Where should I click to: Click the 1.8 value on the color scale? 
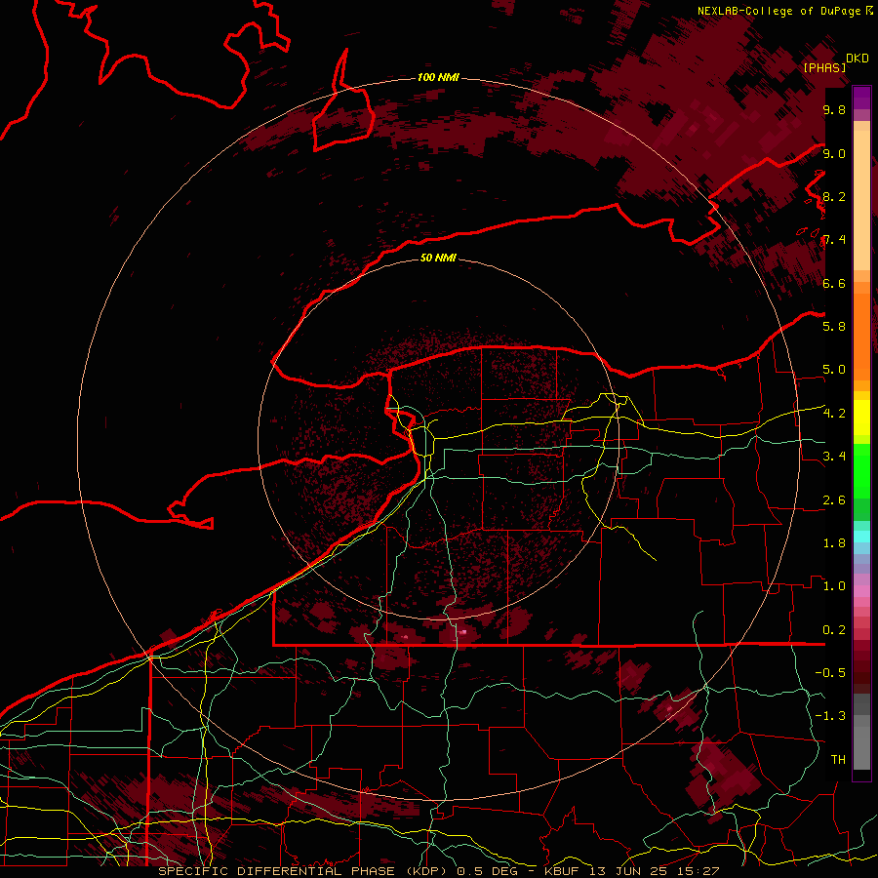pos(834,543)
